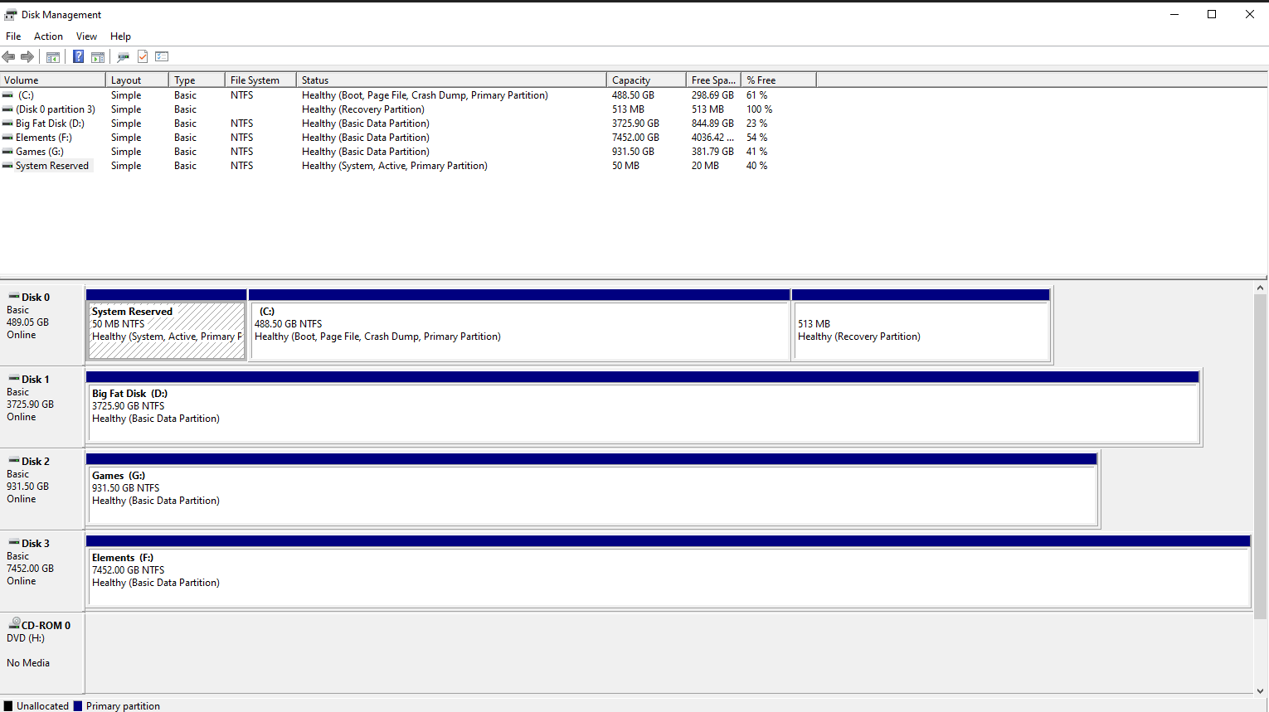Select the Games (G:) volume row

click(408, 152)
